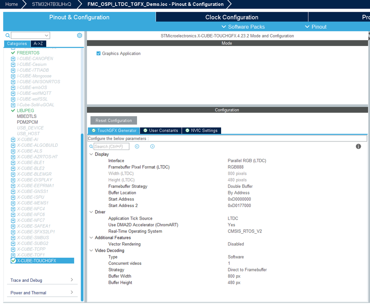Click STM32H7B3LIHxQ breadcrumb item

click(x=51, y=4)
